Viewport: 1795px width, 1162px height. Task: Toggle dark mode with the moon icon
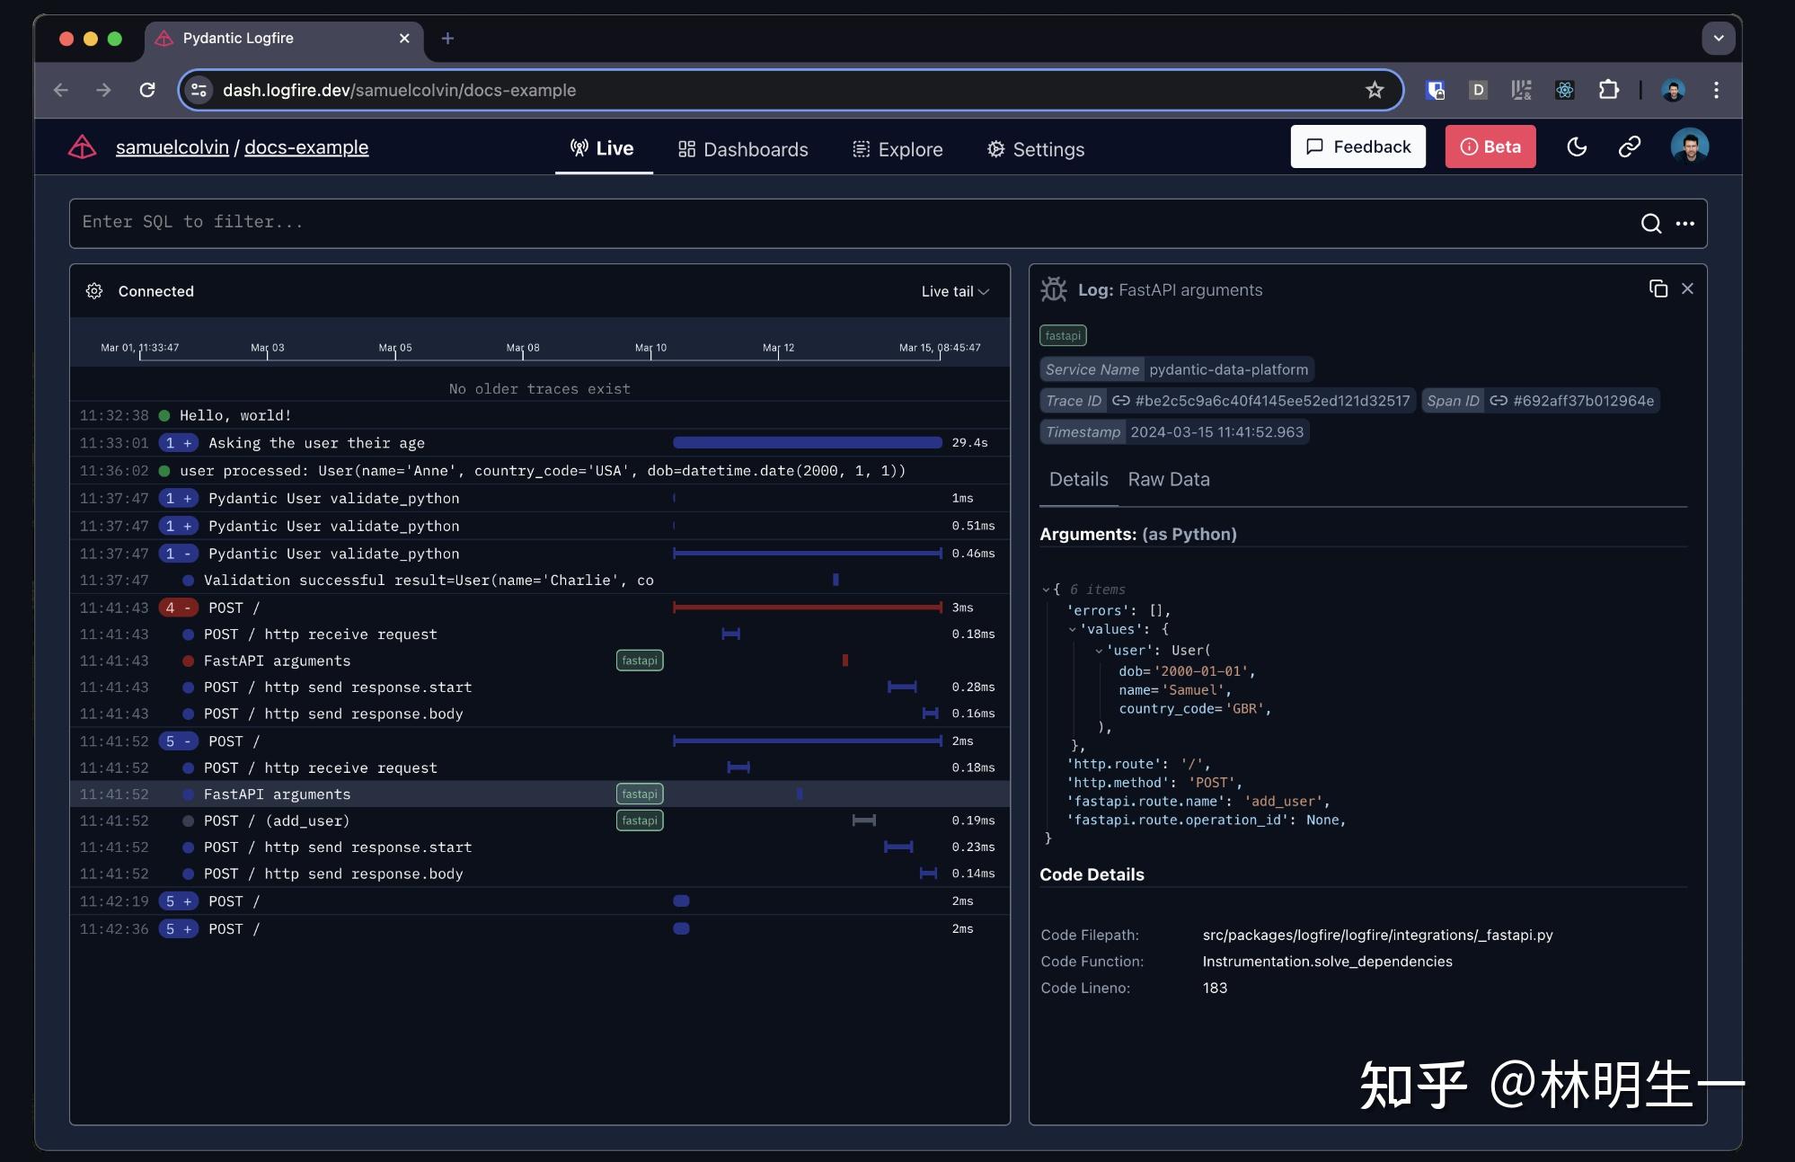(x=1578, y=146)
